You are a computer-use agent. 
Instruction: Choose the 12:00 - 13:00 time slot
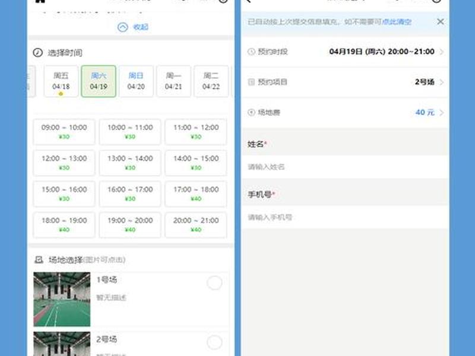tap(64, 163)
